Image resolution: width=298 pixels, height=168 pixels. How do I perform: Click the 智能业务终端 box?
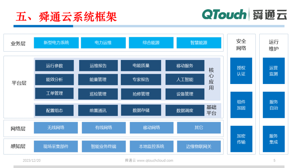click(x=104, y=146)
